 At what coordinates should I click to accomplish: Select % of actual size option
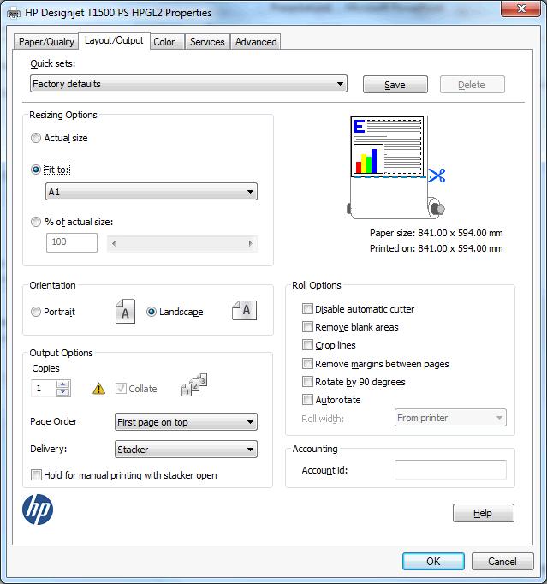[x=36, y=222]
